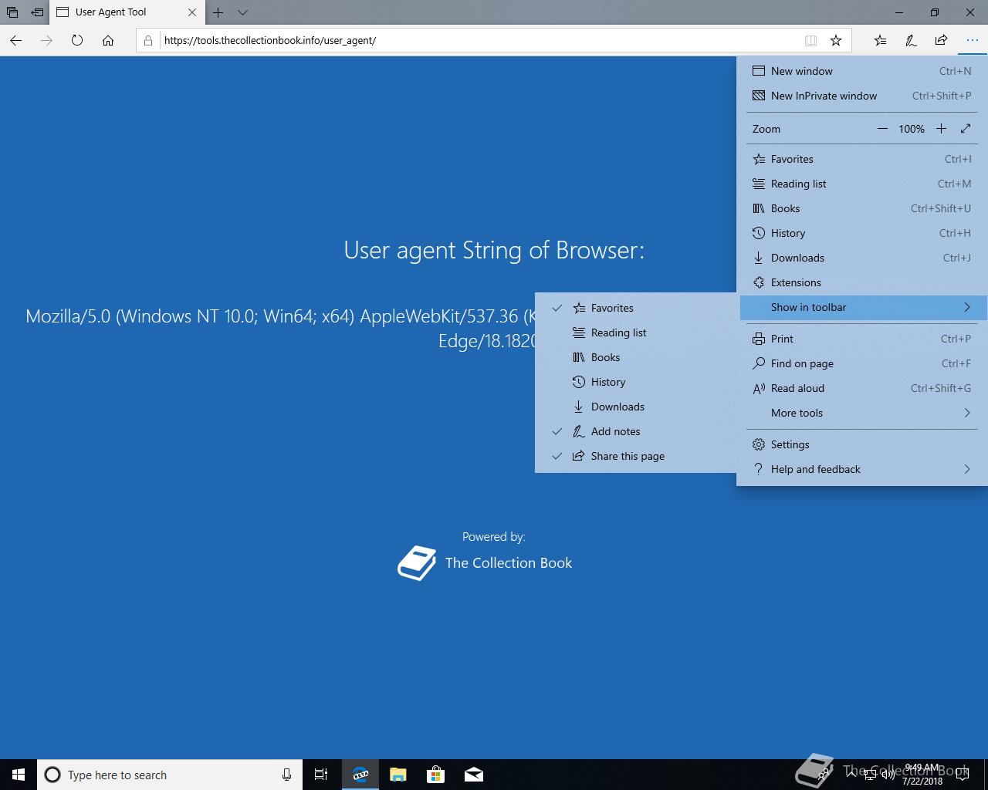The height and width of the screenshot is (790, 988).
Task: Click the Type here to search box
Action: (x=170, y=775)
